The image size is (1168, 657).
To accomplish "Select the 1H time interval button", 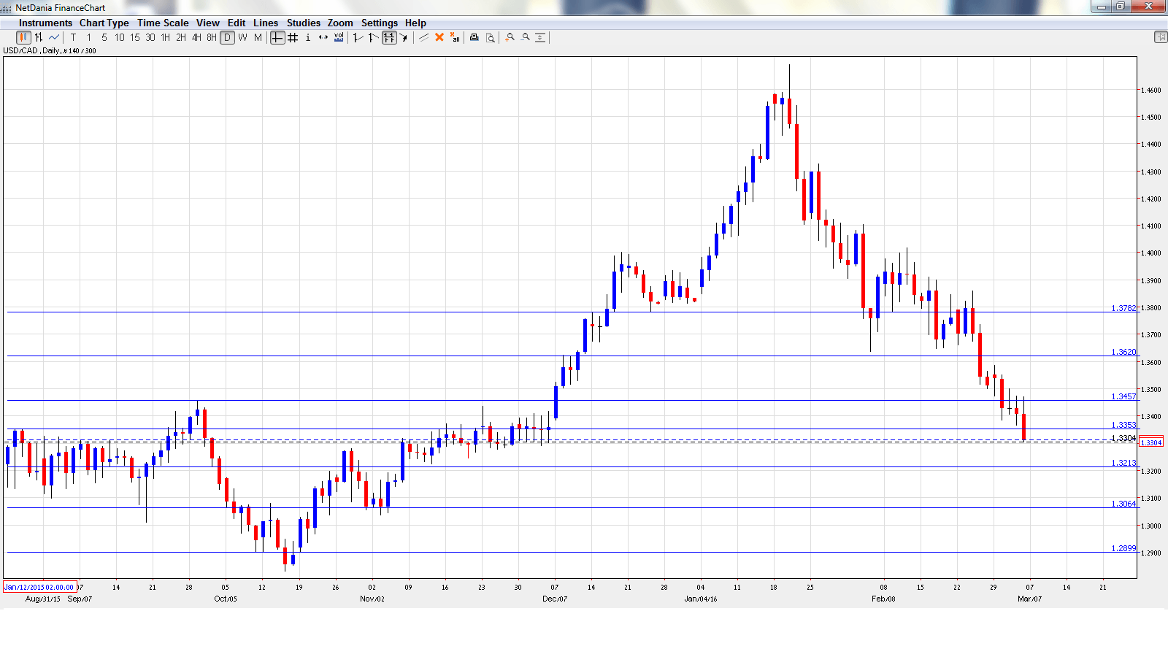I will pyautogui.click(x=166, y=37).
